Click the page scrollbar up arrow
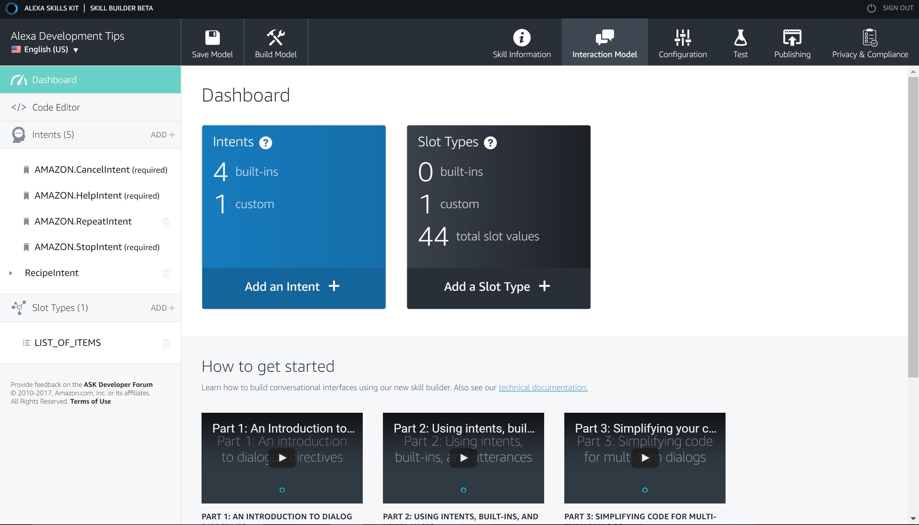 (x=913, y=72)
